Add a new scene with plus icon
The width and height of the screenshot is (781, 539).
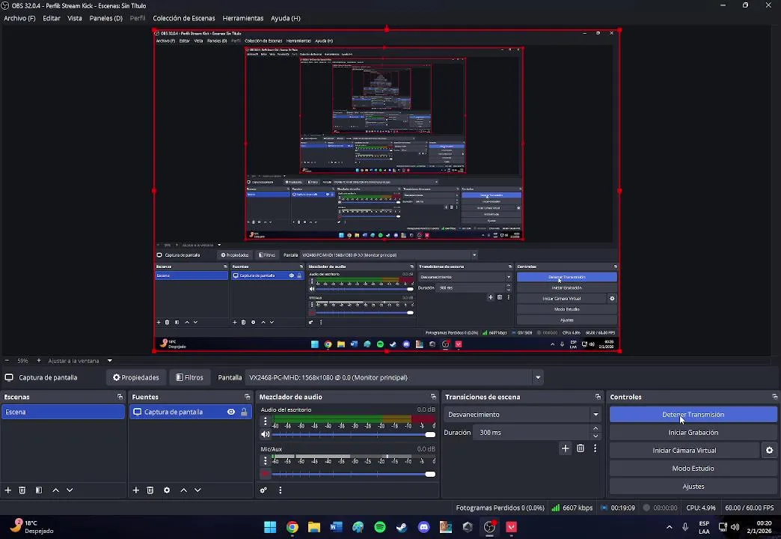8,490
